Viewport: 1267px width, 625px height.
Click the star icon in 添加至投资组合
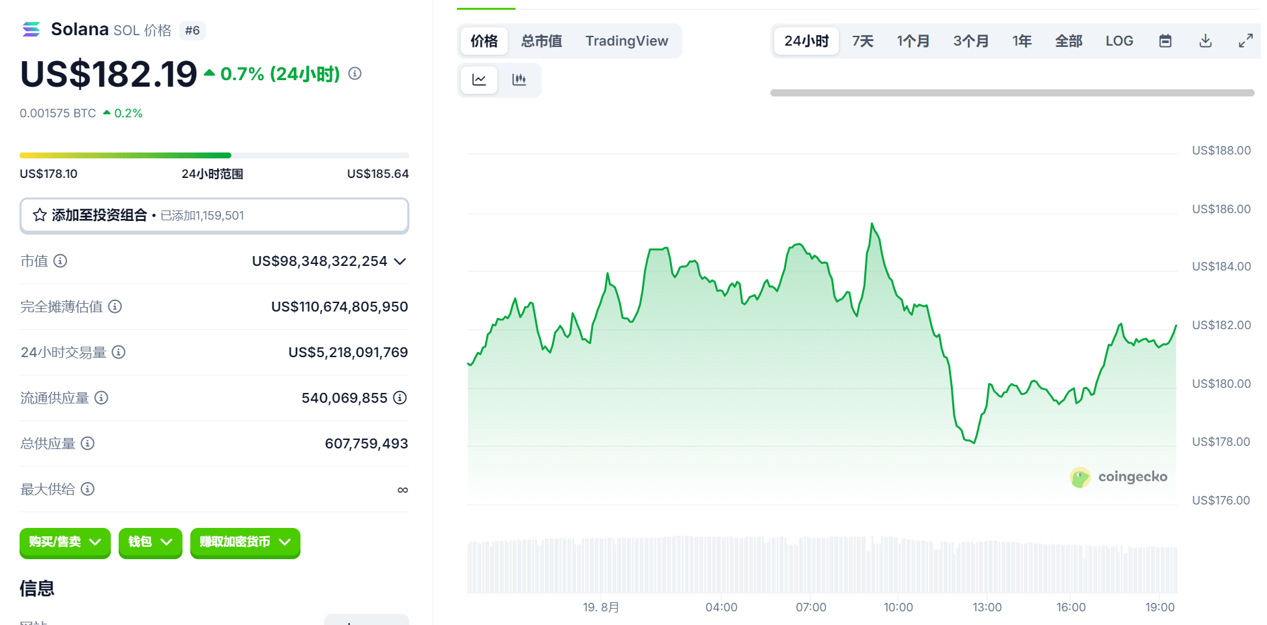[40, 215]
